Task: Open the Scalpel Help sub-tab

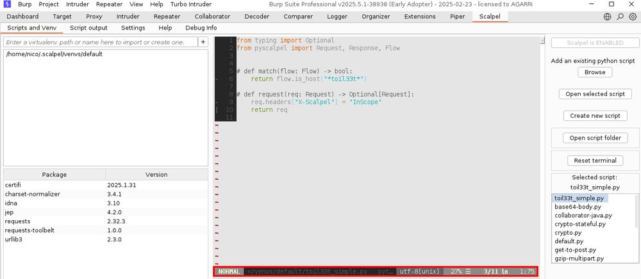Action: 165,28
